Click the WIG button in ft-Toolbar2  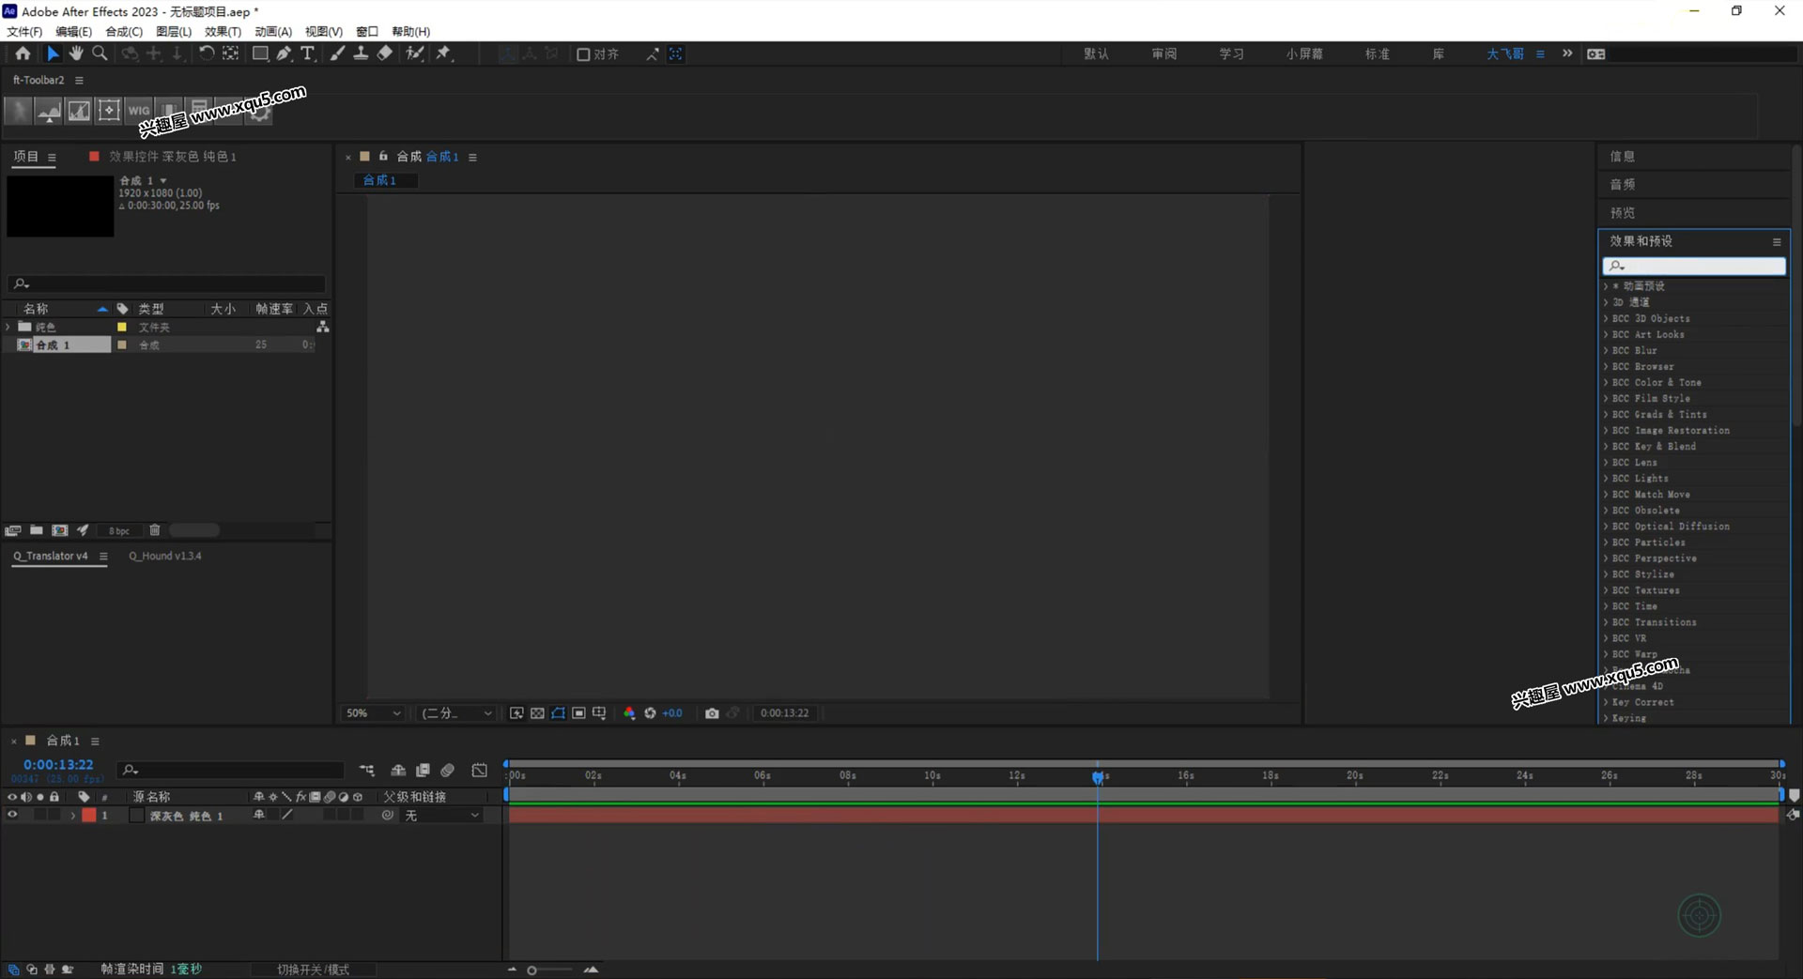[x=139, y=111]
